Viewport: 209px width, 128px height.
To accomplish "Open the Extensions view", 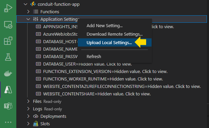I will pyautogui.click(x=8, y=41).
